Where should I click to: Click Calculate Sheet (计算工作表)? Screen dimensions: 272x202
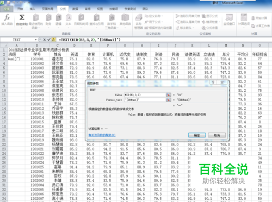coord(261,26)
